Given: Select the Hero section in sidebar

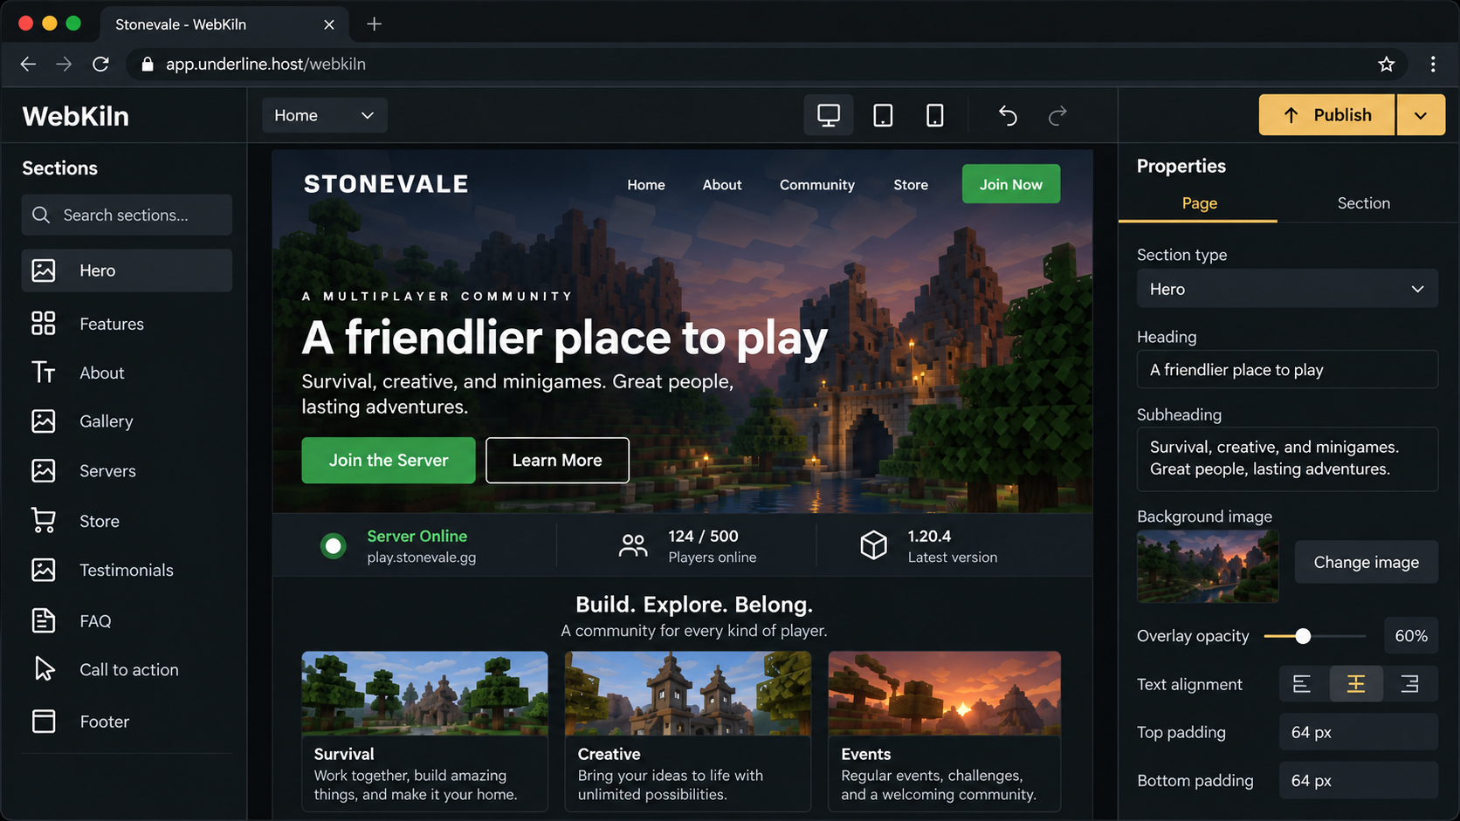Looking at the screenshot, I should point(127,270).
